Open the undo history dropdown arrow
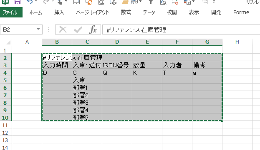The image size is (260, 150). [x=36, y=2]
